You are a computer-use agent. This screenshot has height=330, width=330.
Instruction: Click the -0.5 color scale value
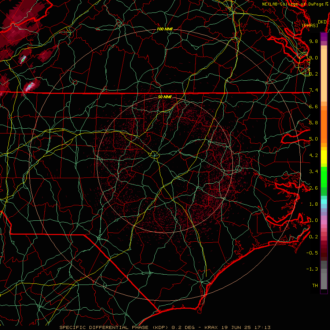click(x=312, y=253)
